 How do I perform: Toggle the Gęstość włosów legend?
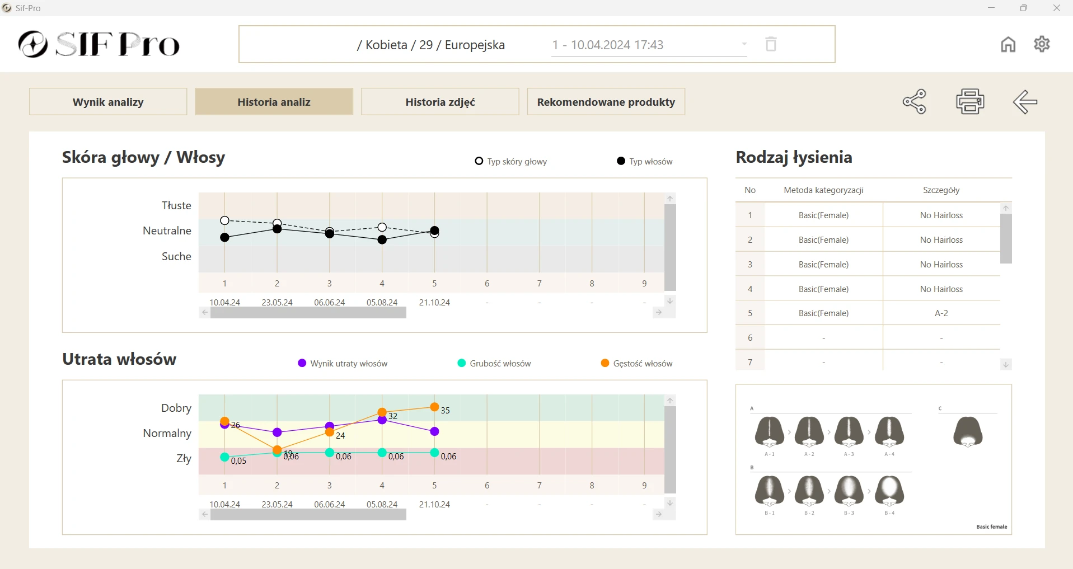point(637,364)
